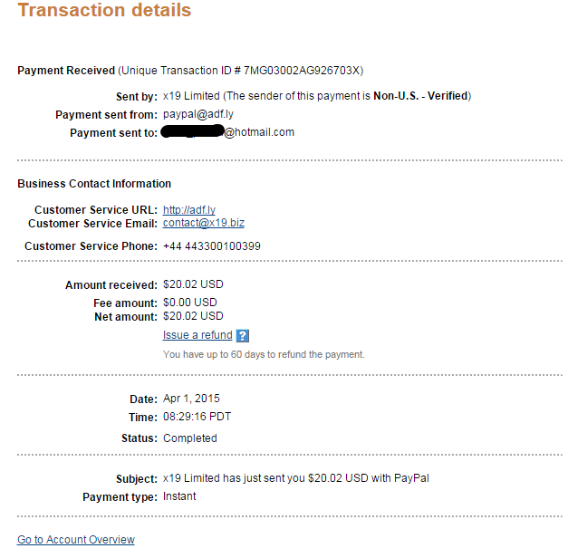Image resolution: width=568 pixels, height=558 pixels.
Task: Click the Business Contact Information heading
Action: pyautogui.click(x=94, y=184)
